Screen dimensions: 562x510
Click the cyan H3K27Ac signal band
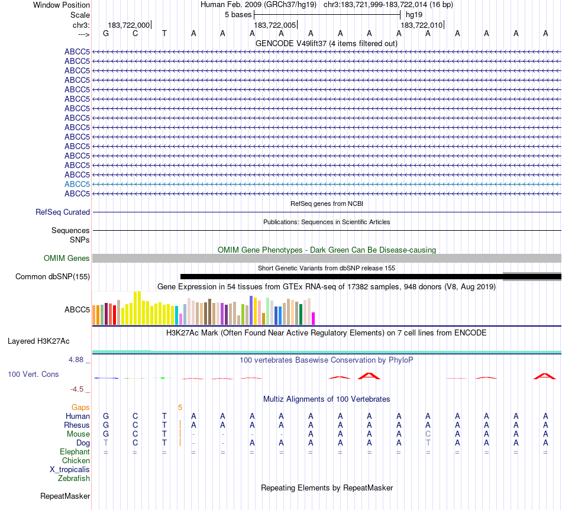[x=327, y=352]
